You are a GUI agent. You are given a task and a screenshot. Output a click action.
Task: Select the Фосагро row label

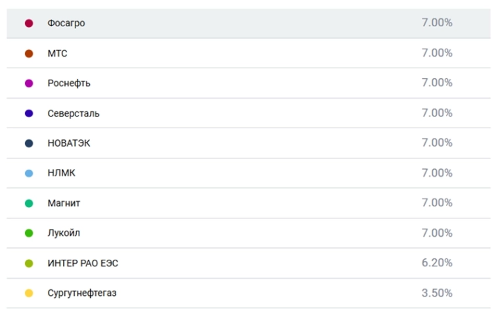[66, 24]
